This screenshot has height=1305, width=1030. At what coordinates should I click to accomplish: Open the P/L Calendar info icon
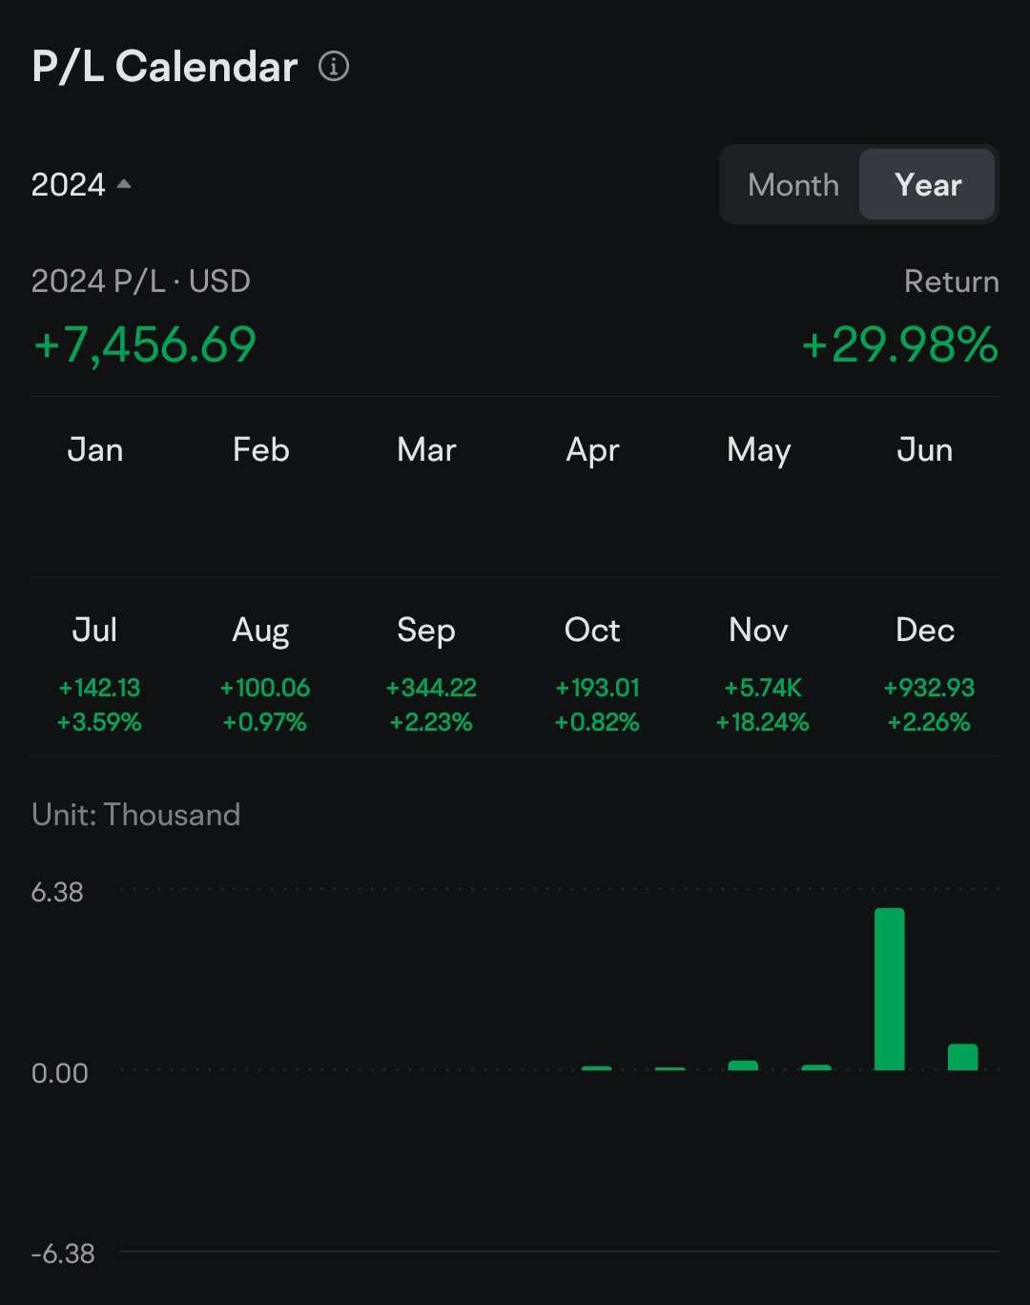[334, 66]
